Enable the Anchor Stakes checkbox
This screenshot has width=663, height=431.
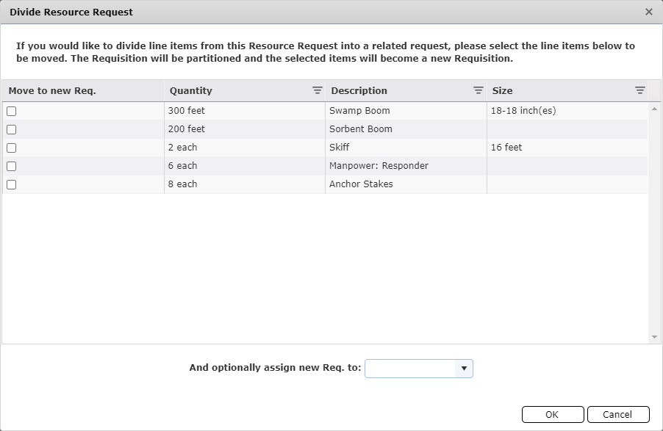pos(10,184)
